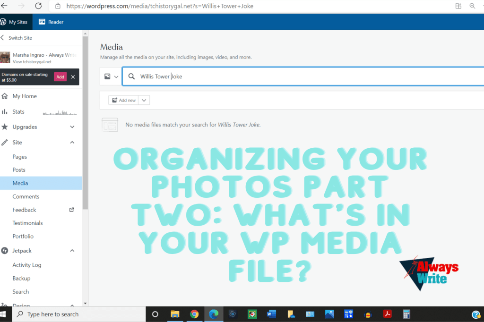Collapse the Site section

pos(72,143)
